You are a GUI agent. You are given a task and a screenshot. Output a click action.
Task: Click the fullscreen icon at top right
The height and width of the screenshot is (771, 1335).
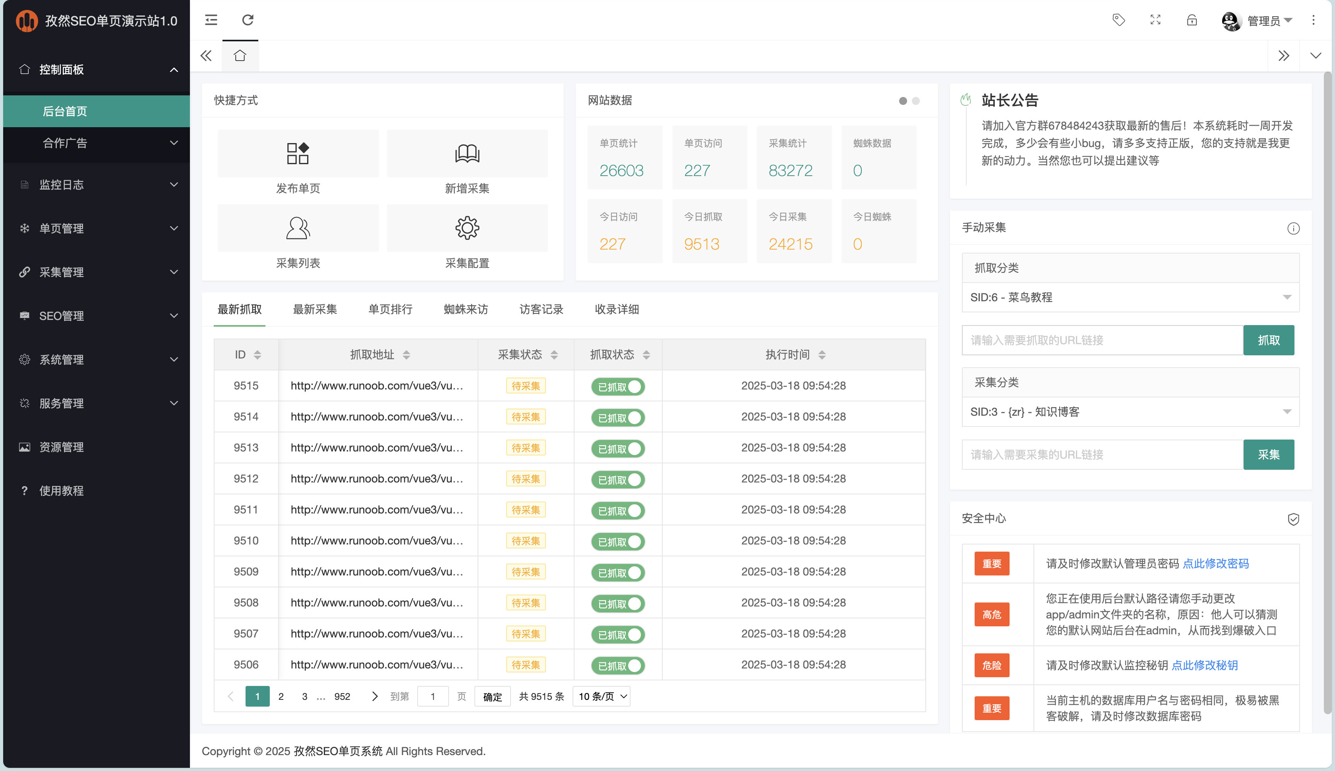(1155, 20)
